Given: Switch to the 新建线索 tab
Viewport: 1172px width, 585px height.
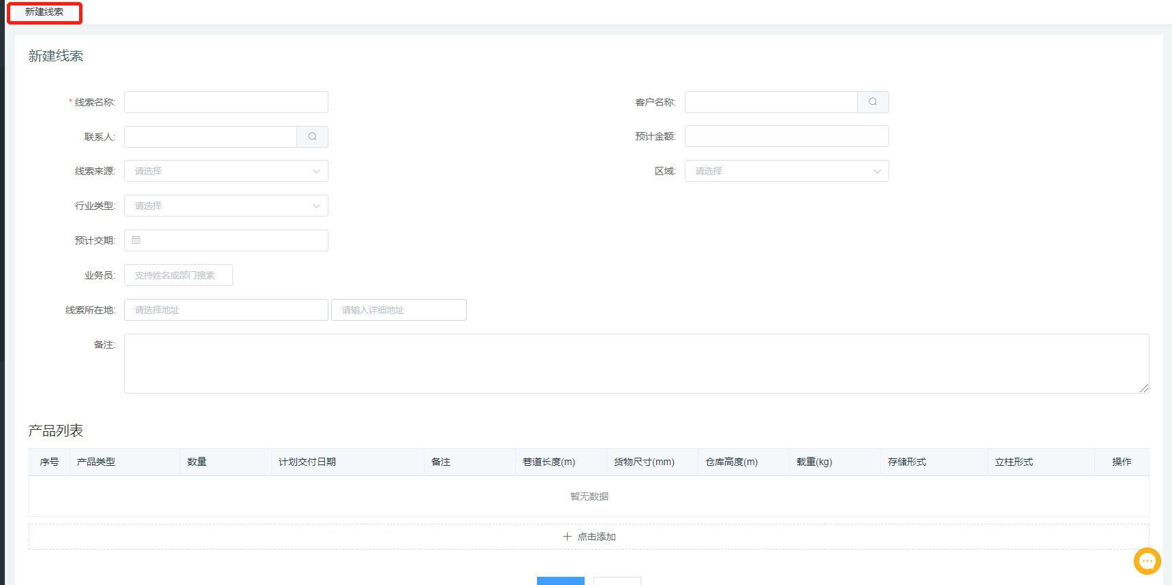Looking at the screenshot, I should 44,12.
